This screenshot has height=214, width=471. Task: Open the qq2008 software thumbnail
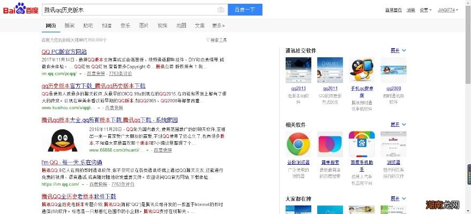(393, 70)
